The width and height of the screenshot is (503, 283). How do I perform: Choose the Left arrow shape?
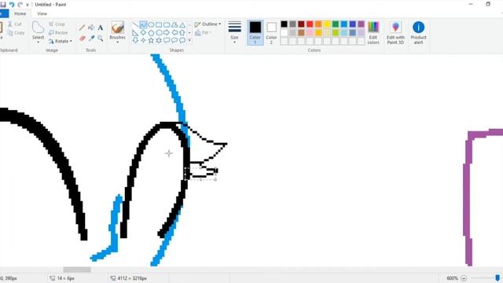[x=174, y=33]
